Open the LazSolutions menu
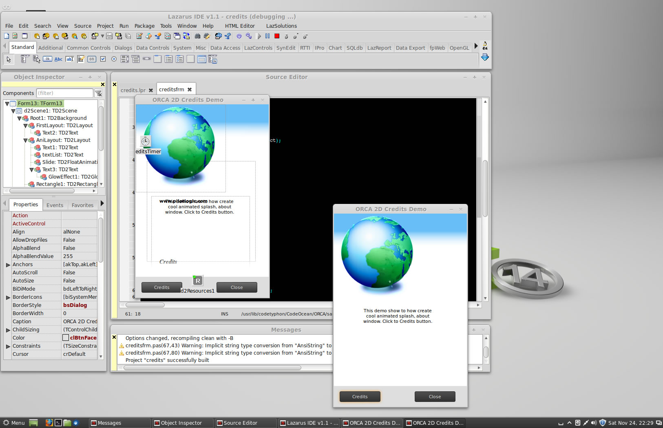The image size is (663, 428). pyautogui.click(x=281, y=26)
